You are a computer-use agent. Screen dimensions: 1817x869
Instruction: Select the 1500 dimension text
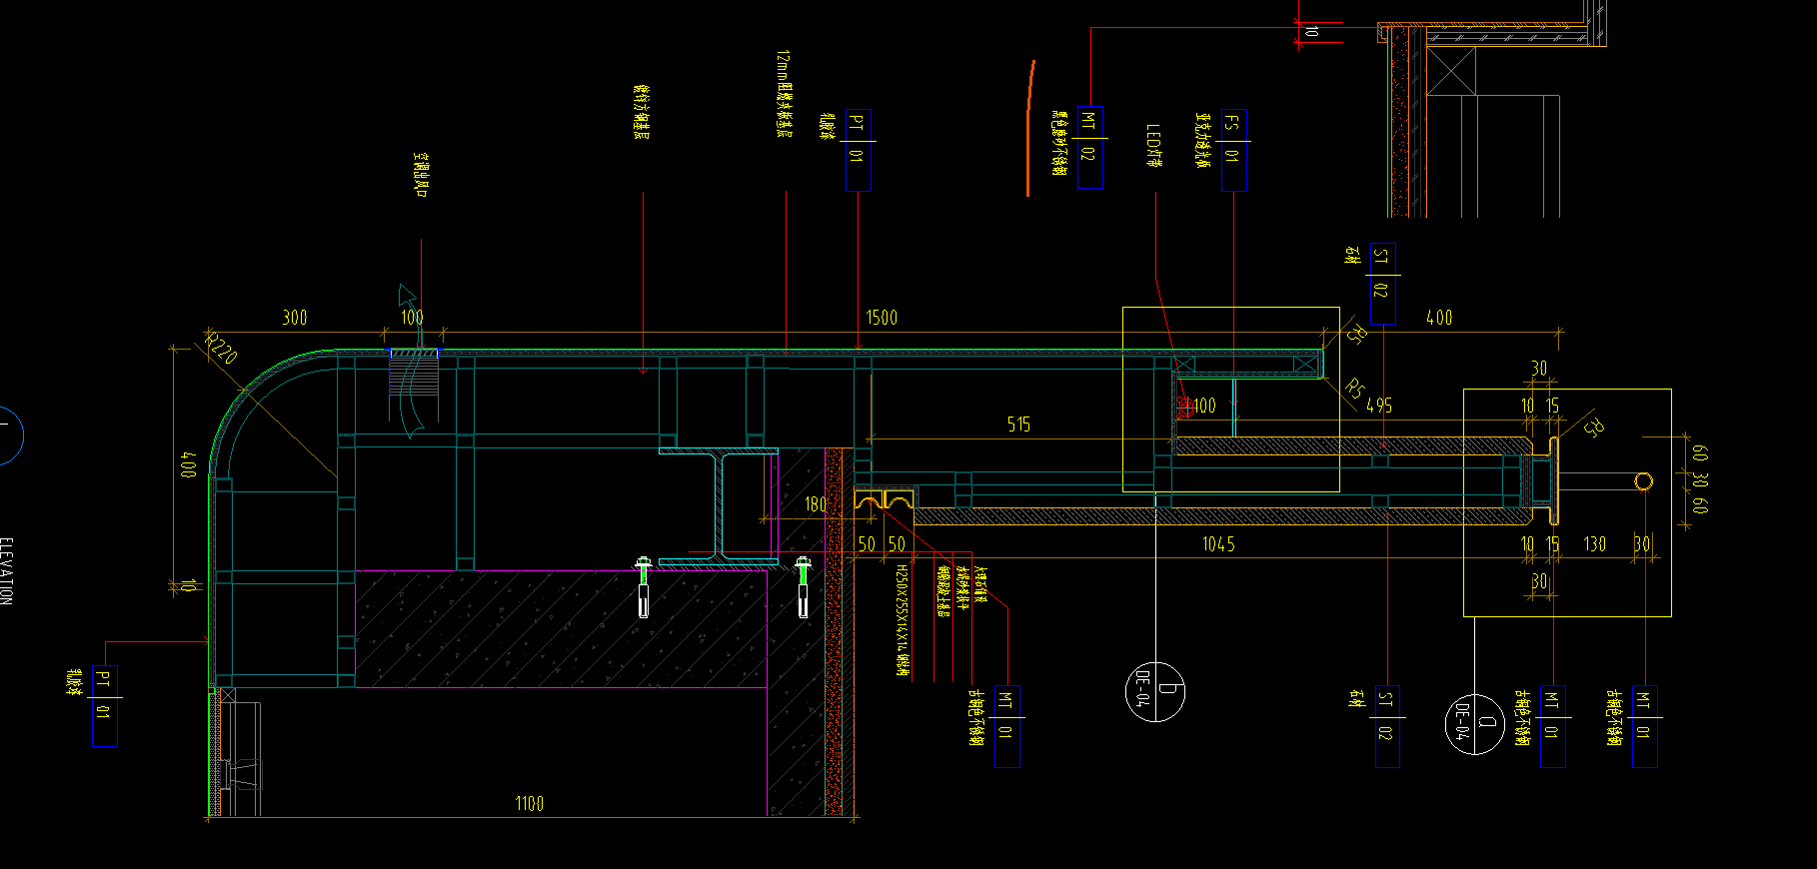click(x=882, y=318)
